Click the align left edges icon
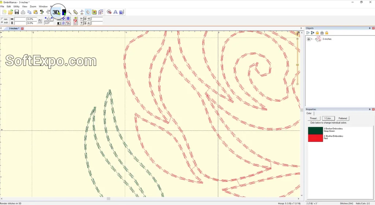This screenshot has height=205, width=375. coord(82,19)
